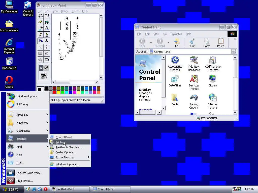Pick the black color swatch in Paint palette
The height and width of the screenshot is (193, 258).
[x=46, y=88]
